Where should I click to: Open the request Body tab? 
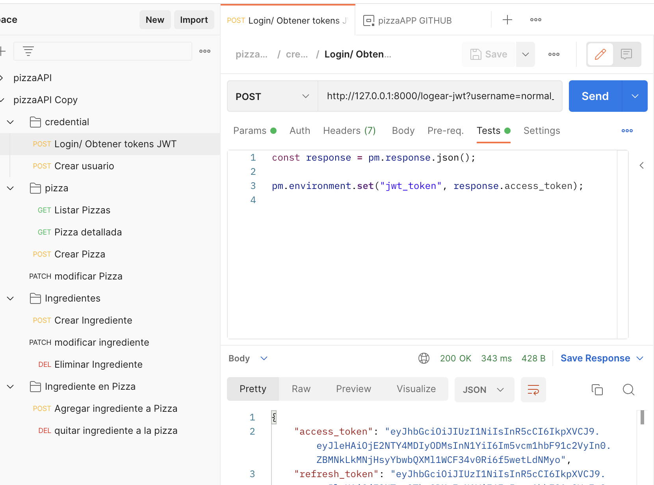click(403, 131)
